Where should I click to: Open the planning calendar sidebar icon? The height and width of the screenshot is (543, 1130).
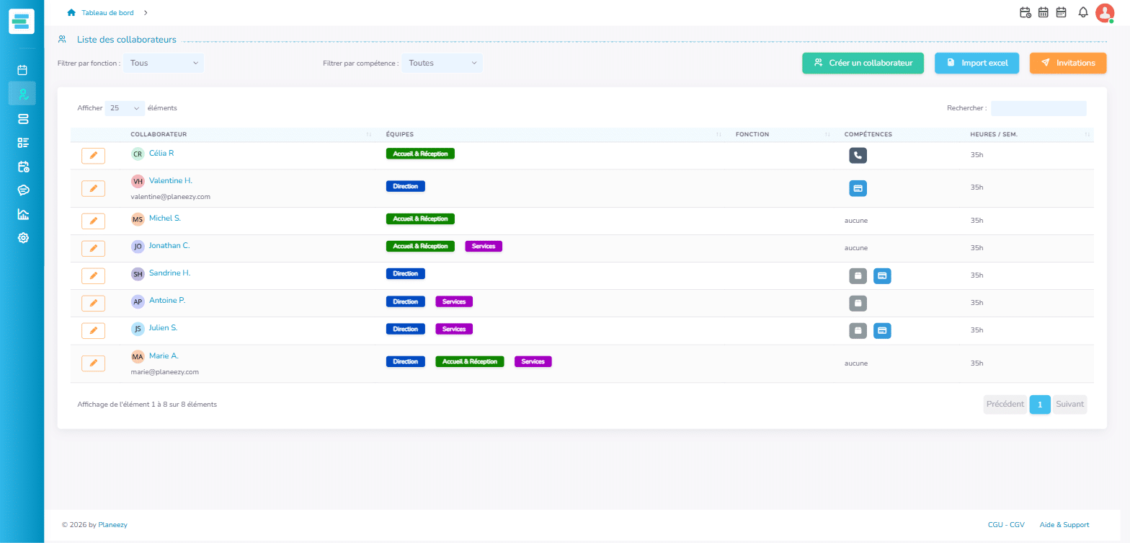(x=22, y=70)
